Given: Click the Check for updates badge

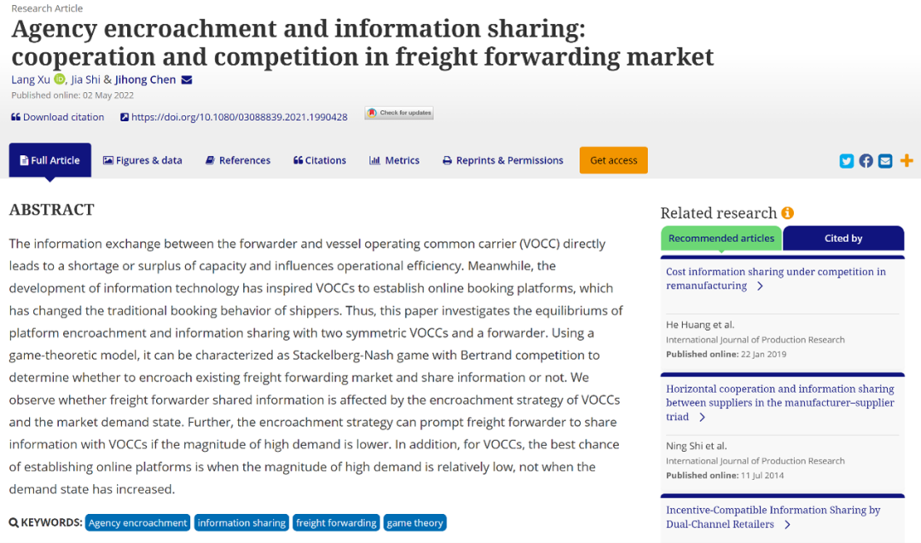Looking at the screenshot, I should pyautogui.click(x=399, y=113).
